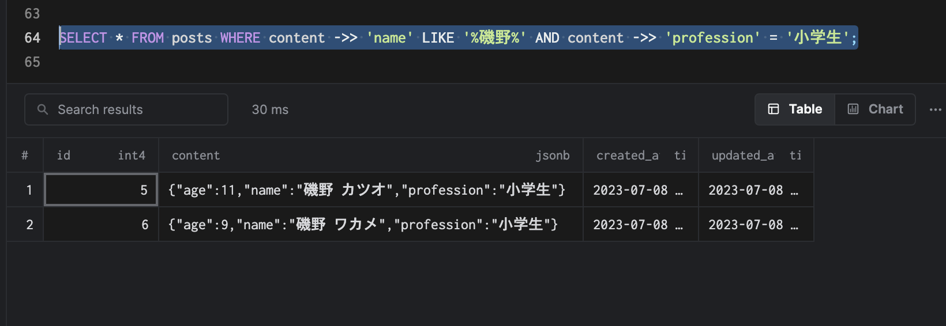Click the updated_a cell in row 1
946x326 pixels.
point(756,190)
